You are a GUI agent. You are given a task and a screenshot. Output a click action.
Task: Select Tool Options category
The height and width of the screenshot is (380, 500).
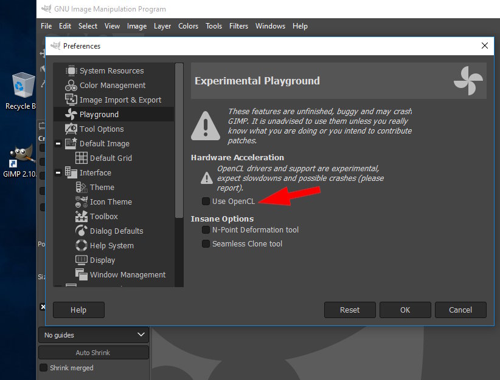tap(114, 129)
